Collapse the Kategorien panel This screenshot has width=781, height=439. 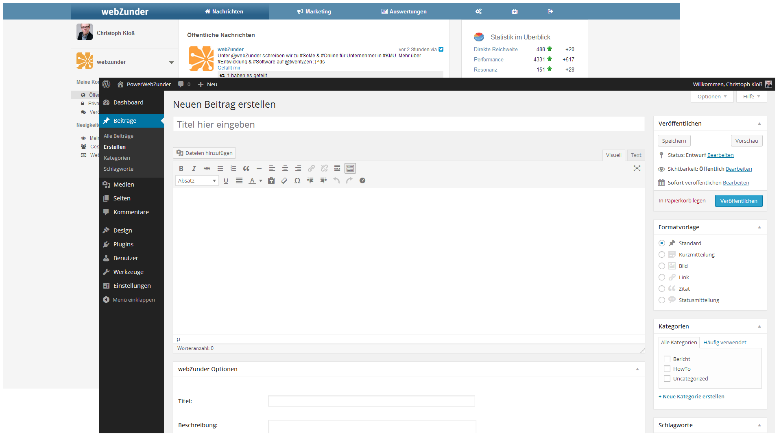point(759,326)
